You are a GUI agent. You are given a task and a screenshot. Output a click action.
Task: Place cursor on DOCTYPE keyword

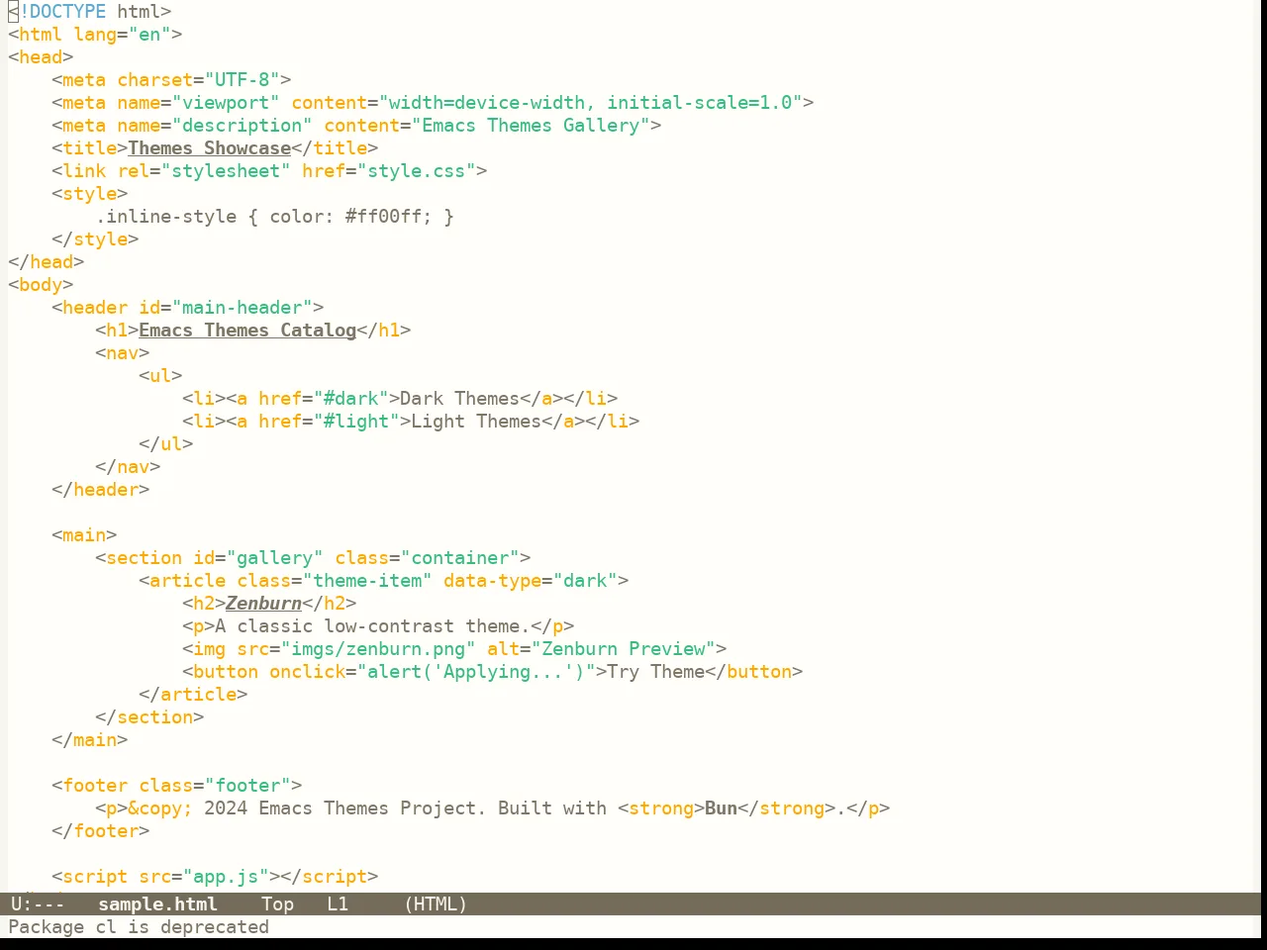(67, 12)
